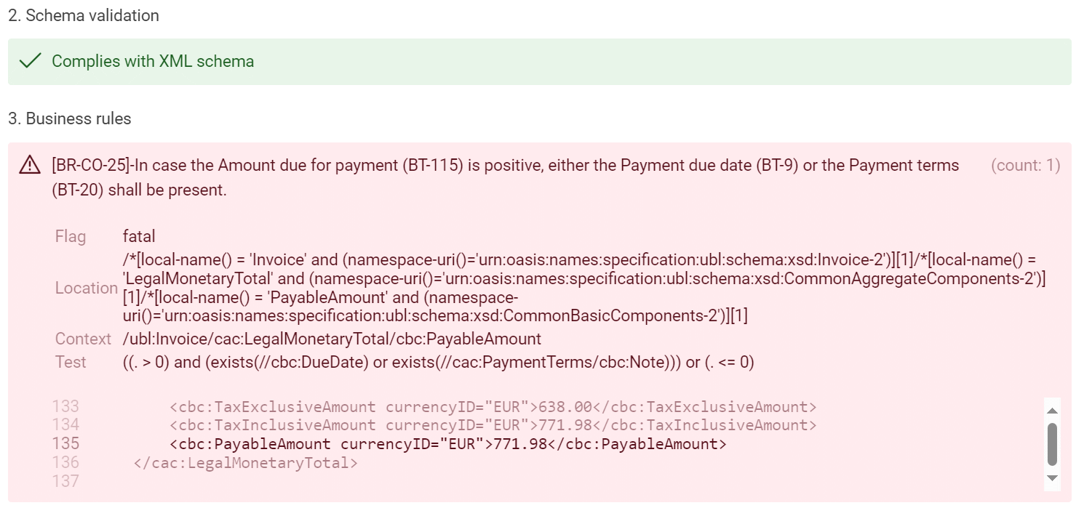Click the Test expression text
Image resolution: width=1084 pixels, height=508 pixels.
pyautogui.click(x=438, y=362)
